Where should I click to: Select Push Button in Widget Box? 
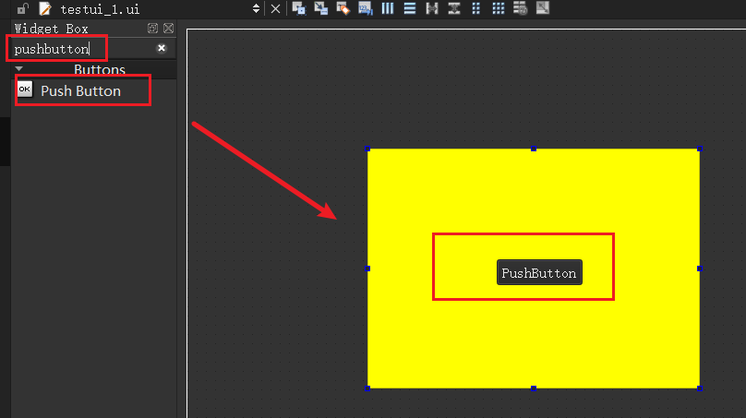tap(83, 90)
